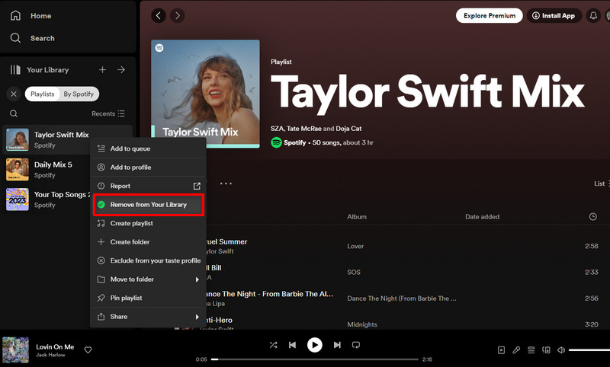The width and height of the screenshot is (610, 367).
Task: Toggle shuffle playback
Action: (274, 345)
